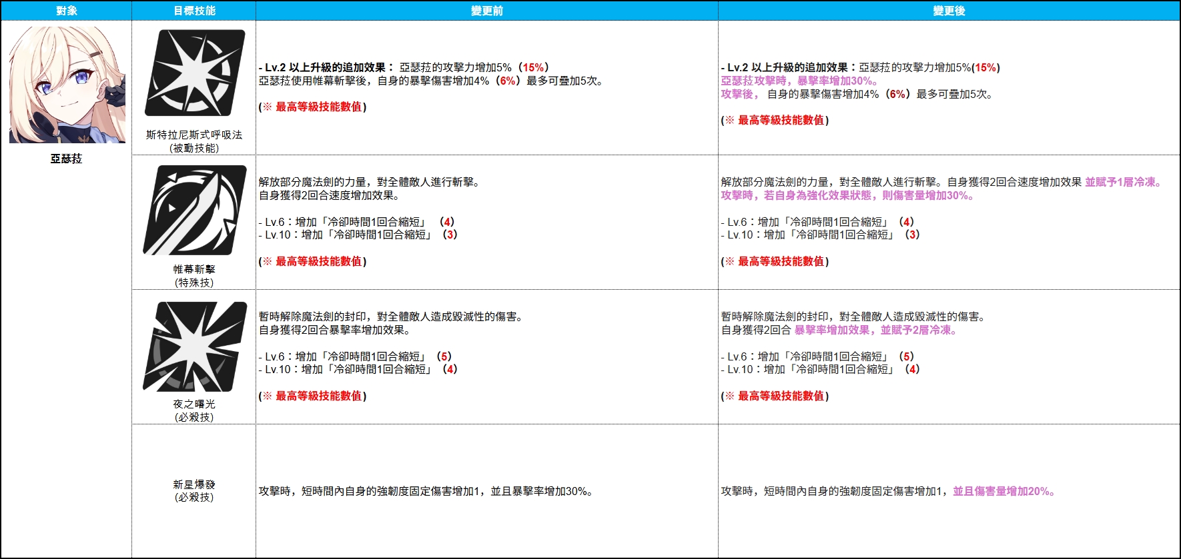Click the 目標技能 column header
The height and width of the screenshot is (559, 1181).
(x=194, y=11)
